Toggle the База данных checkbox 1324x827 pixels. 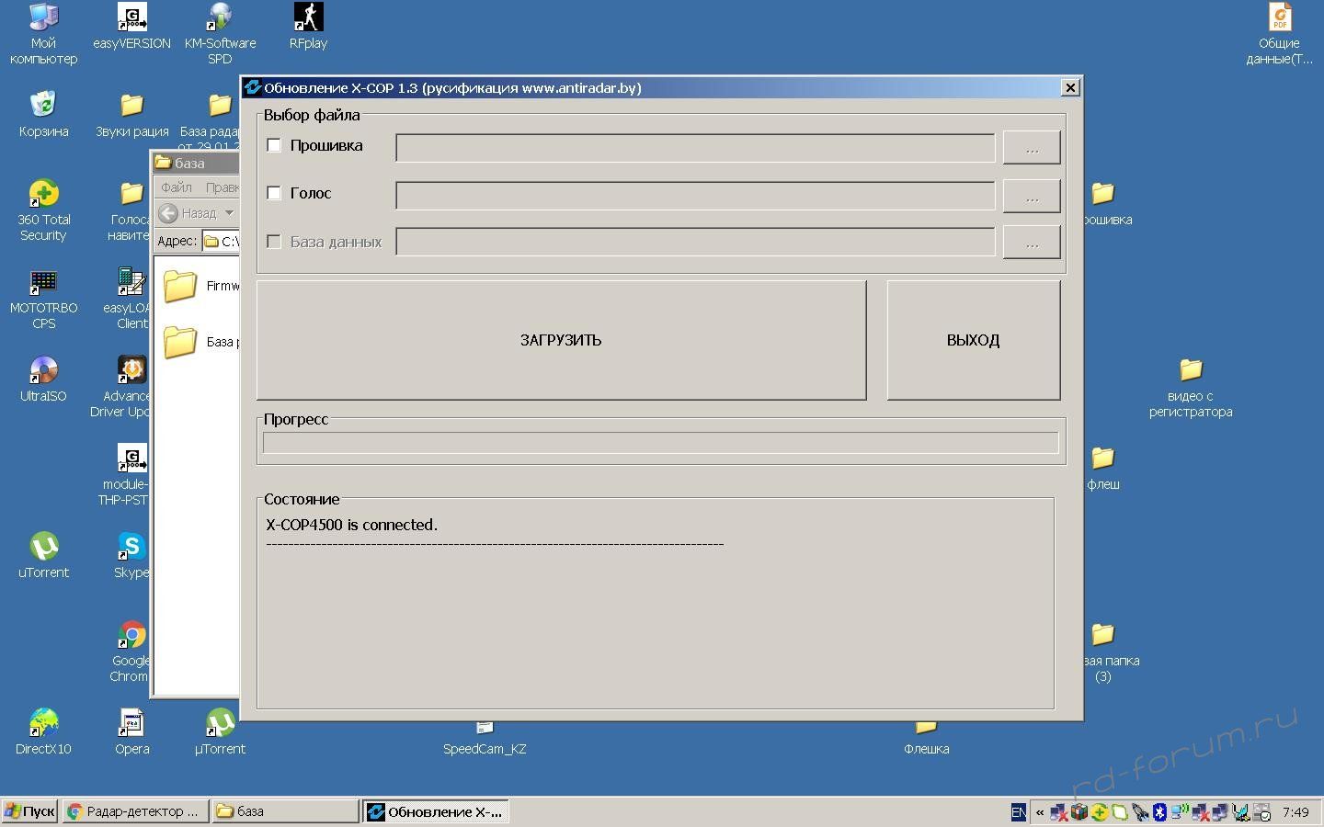(x=274, y=242)
